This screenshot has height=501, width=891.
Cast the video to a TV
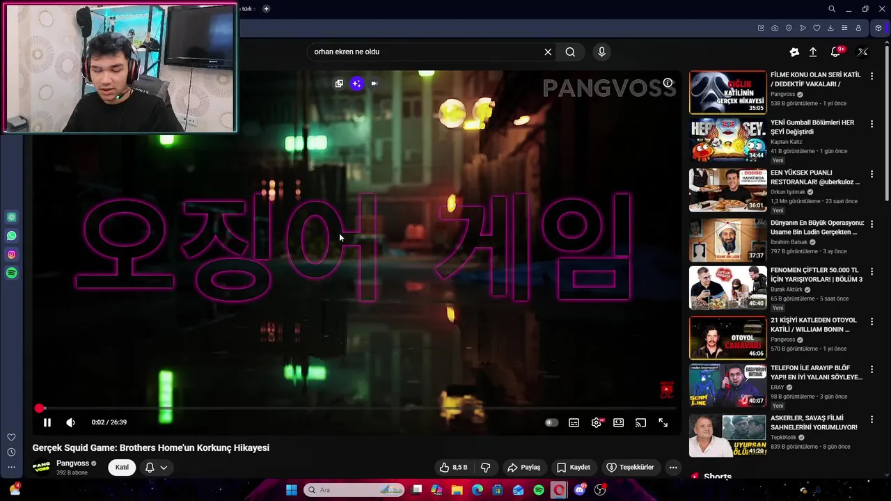(x=640, y=422)
